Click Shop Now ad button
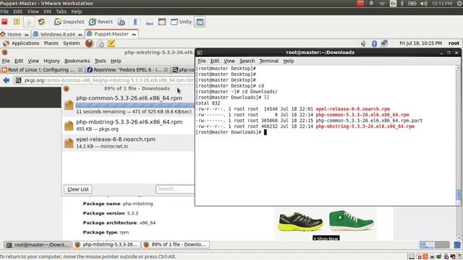The height and width of the screenshot is (260, 463). tap(326, 238)
